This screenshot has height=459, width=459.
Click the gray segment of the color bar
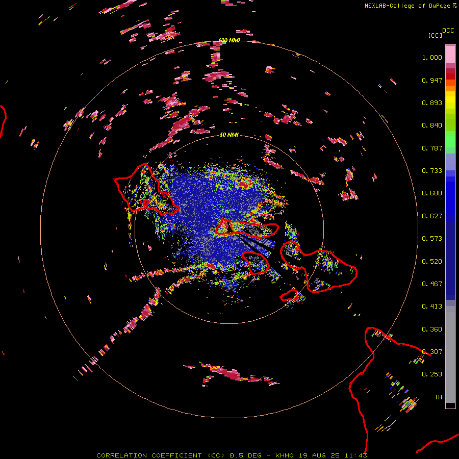click(450, 354)
